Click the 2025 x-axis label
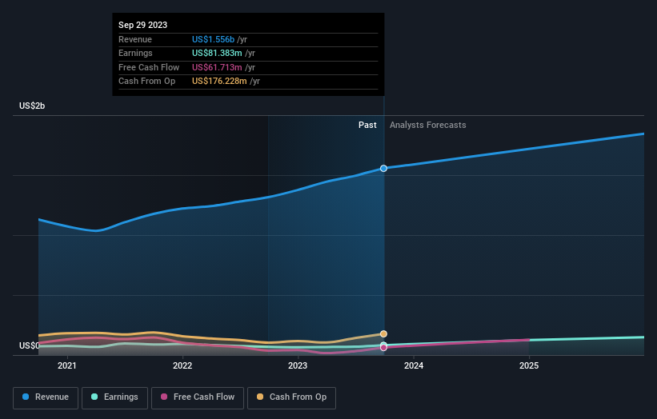The height and width of the screenshot is (419, 657). coord(529,365)
